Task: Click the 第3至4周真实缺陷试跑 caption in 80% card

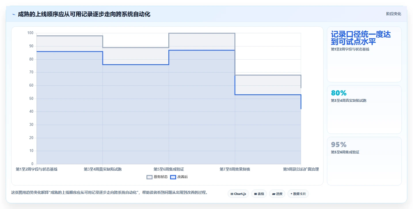Action: coord(349,101)
